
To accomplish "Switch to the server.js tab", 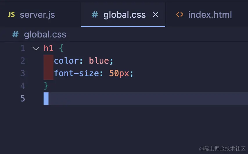I will (x=37, y=15).
